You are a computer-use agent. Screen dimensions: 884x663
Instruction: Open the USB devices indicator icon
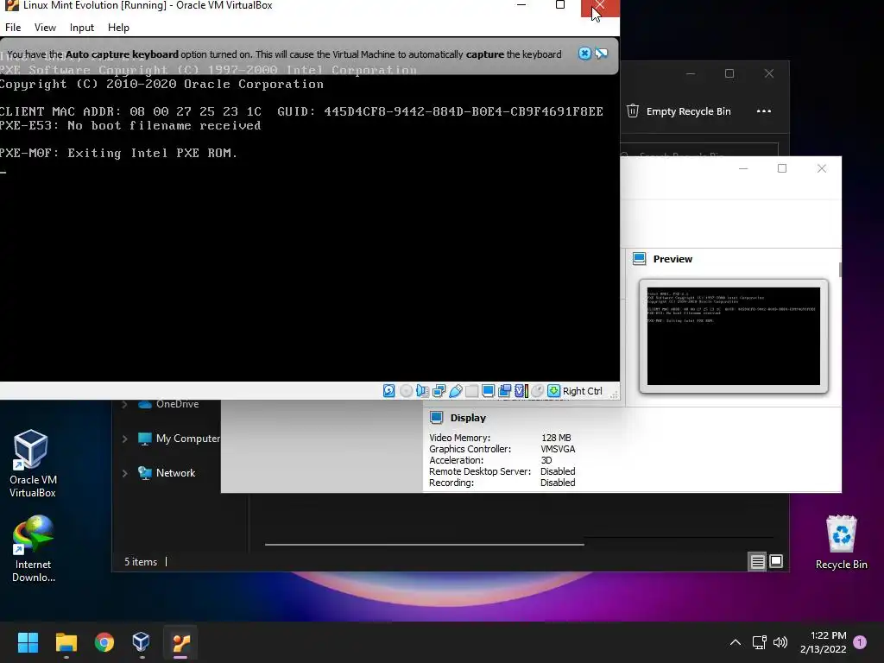[456, 391]
